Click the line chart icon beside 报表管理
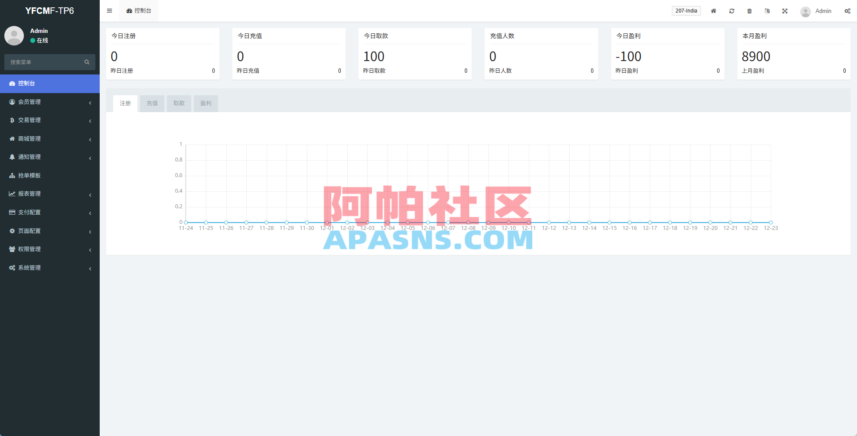The image size is (857, 436). click(x=12, y=194)
